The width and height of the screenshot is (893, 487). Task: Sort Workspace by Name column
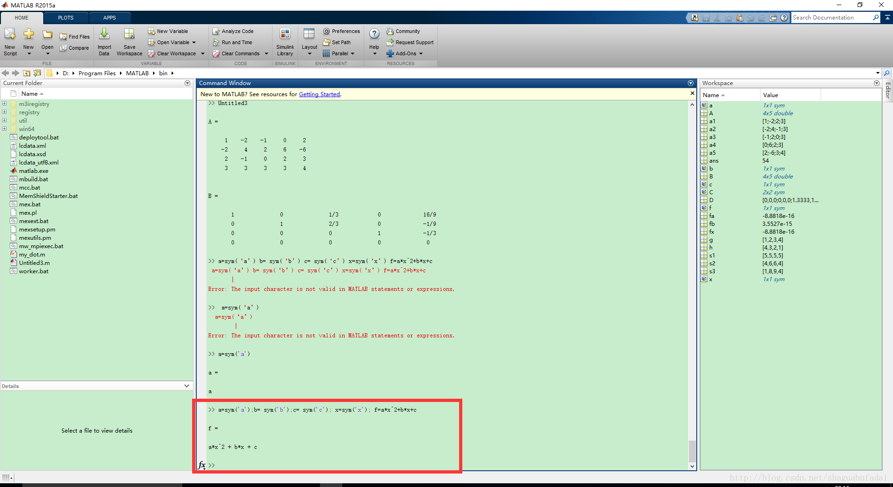point(729,95)
